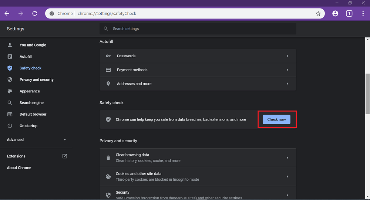Image resolution: width=370 pixels, height=200 pixels.
Task: Select Autofill in the settings sidebar
Action: point(26,57)
